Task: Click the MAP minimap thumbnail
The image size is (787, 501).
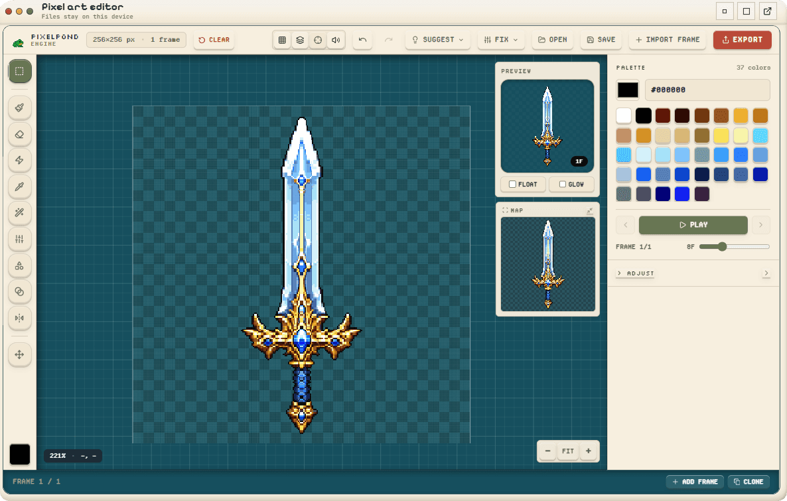Action: (x=547, y=264)
